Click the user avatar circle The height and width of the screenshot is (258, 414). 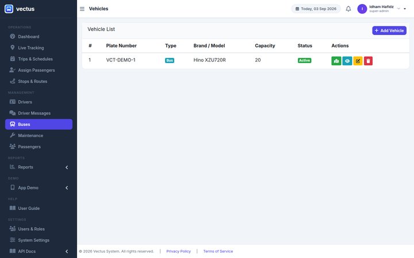(x=362, y=9)
